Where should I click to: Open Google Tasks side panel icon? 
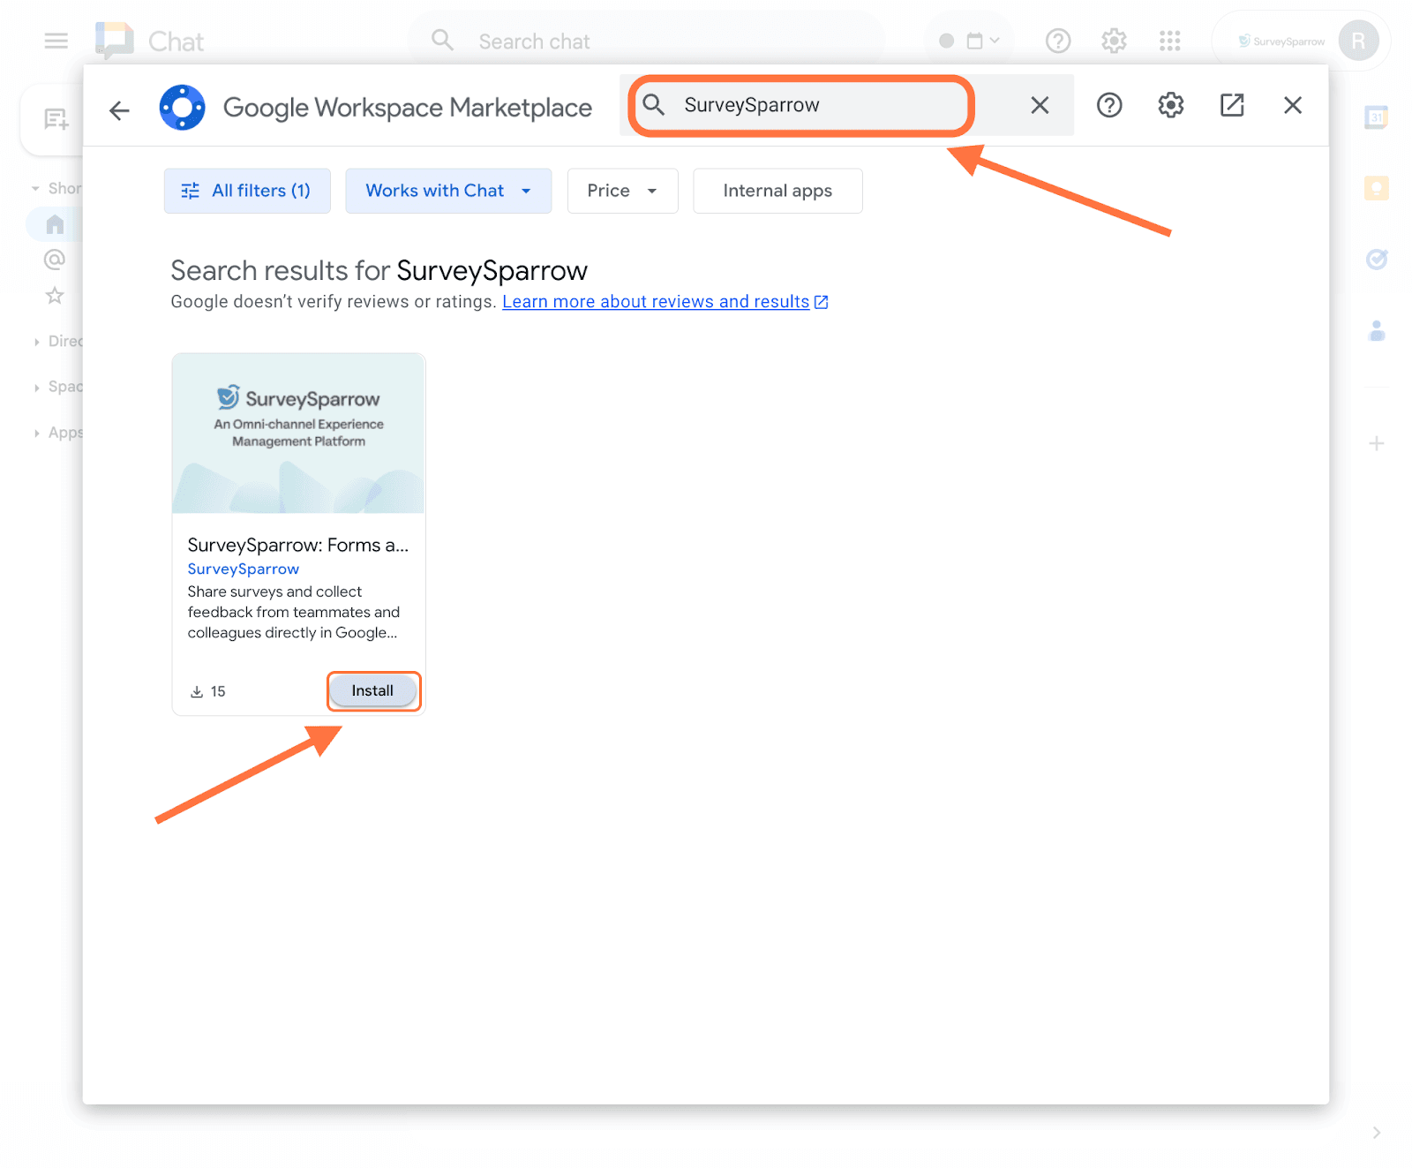pyautogui.click(x=1376, y=259)
